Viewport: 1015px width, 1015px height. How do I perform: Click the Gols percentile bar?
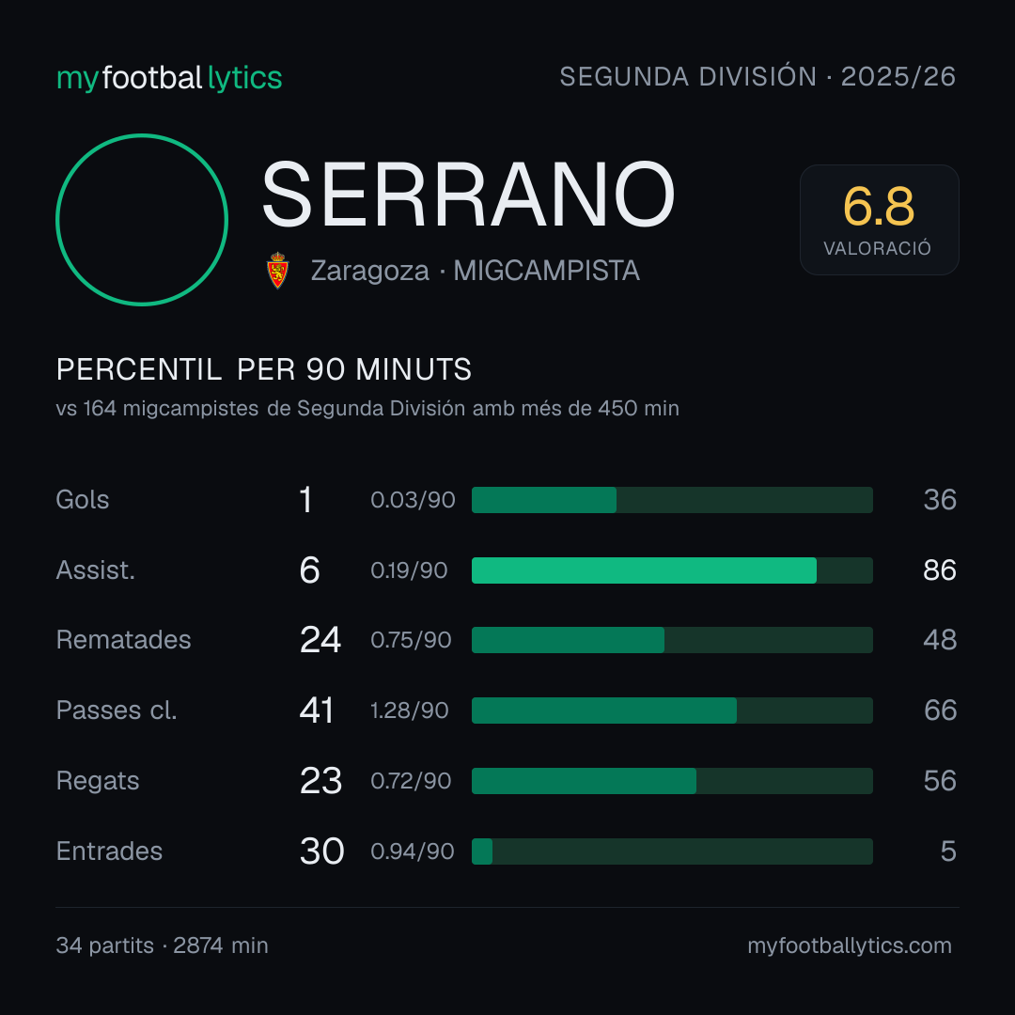pos(672,500)
